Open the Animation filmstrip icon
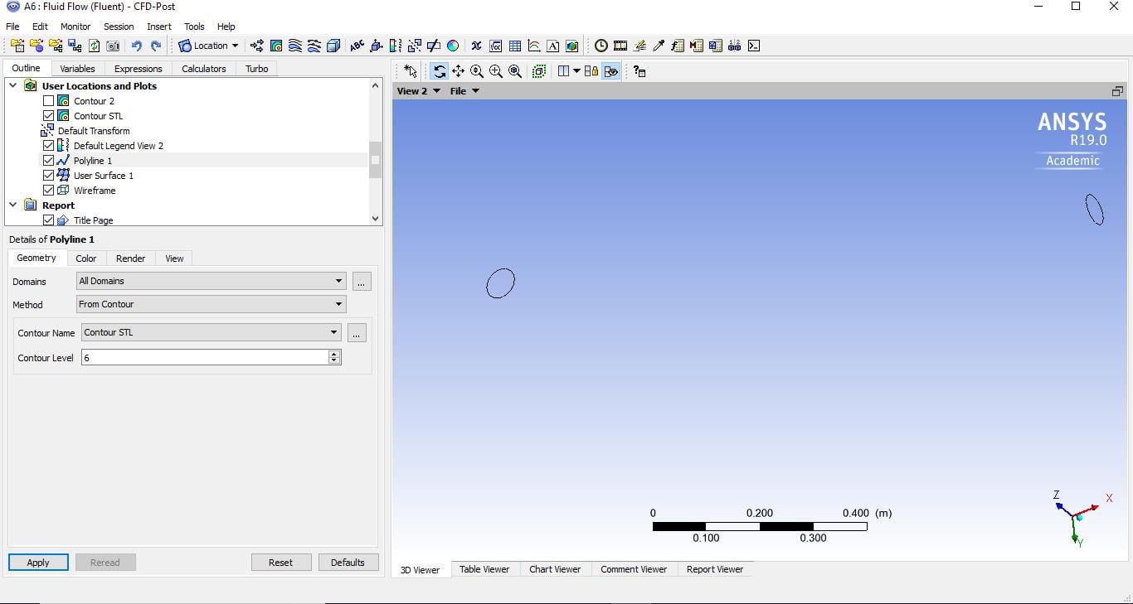Image resolution: width=1133 pixels, height=604 pixels. (x=620, y=46)
